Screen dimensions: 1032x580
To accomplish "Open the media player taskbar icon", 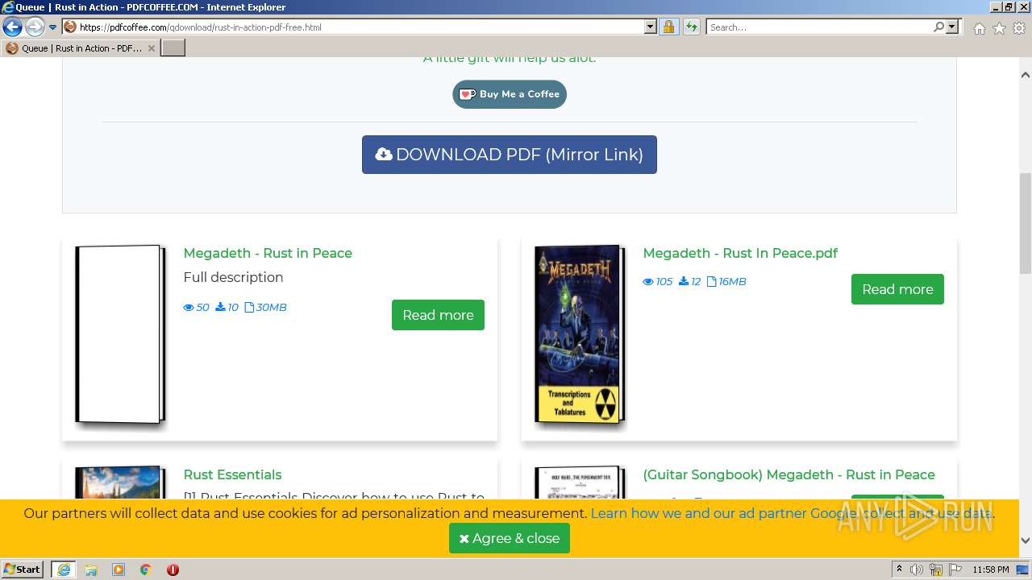I will tap(119, 570).
